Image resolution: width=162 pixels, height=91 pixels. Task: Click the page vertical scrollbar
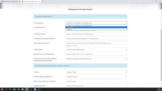pyautogui.click(x=161, y=55)
